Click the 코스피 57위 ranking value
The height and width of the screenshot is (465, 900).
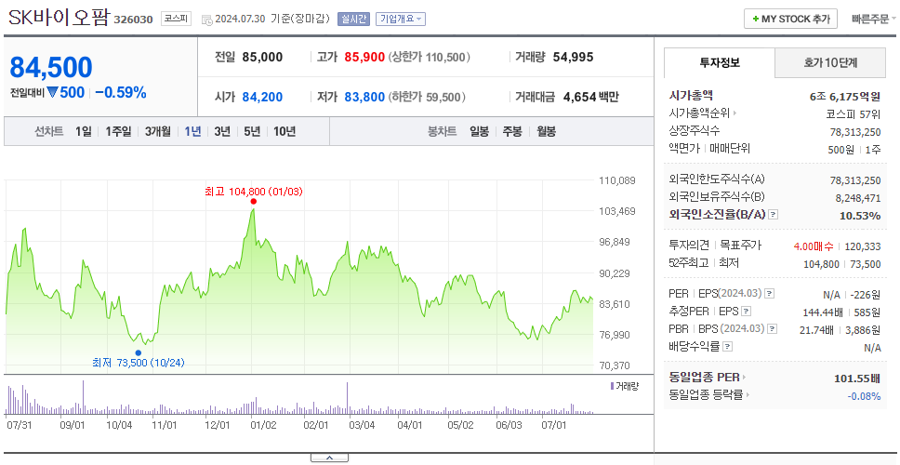coord(853,113)
